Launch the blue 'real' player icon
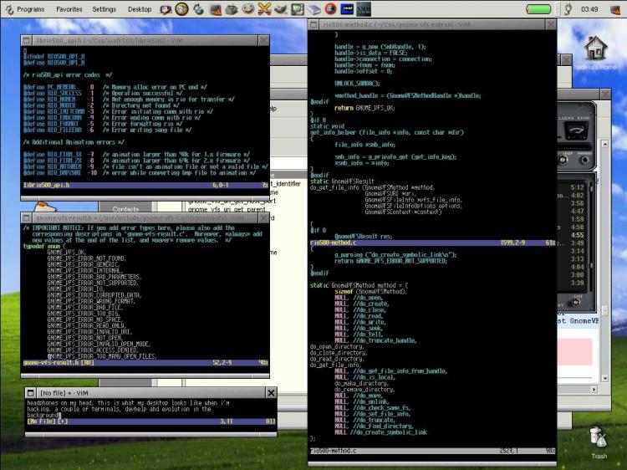The width and height of the screenshot is (627, 470). click(347, 9)
